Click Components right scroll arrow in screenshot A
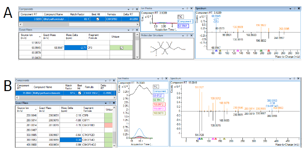303x149 pixels. (x=137, y=25)
